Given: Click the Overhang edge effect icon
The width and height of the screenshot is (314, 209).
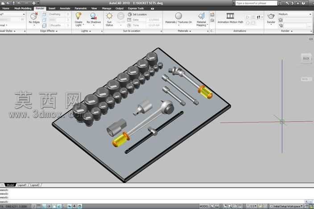Looking at the screenshot, I should point(45,14).
